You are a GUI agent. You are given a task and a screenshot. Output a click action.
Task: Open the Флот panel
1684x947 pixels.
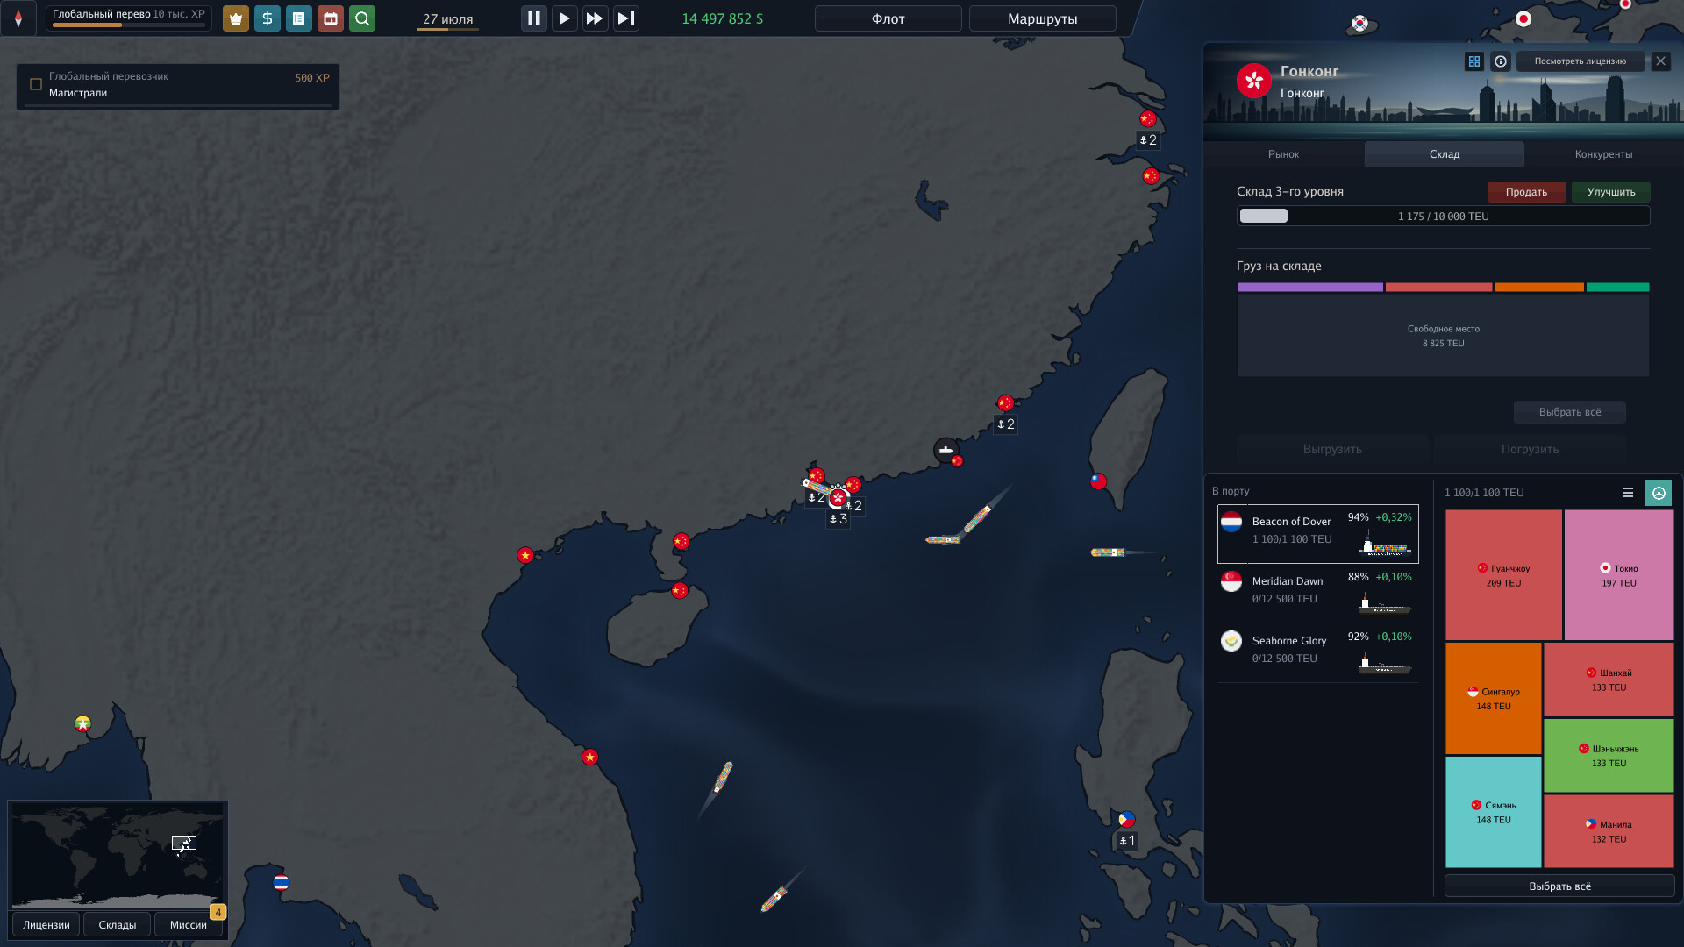[888, 18]
